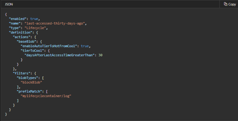Click the "daysAfterLastAccessTimeGreaterThan" key
This screenshot has height=121, width=238.
(x=60, y=55)
